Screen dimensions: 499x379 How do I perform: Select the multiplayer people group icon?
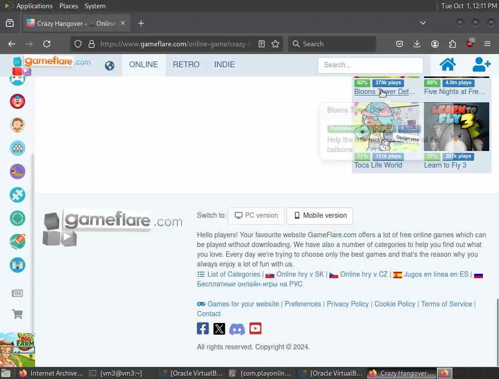coord(18,148)
